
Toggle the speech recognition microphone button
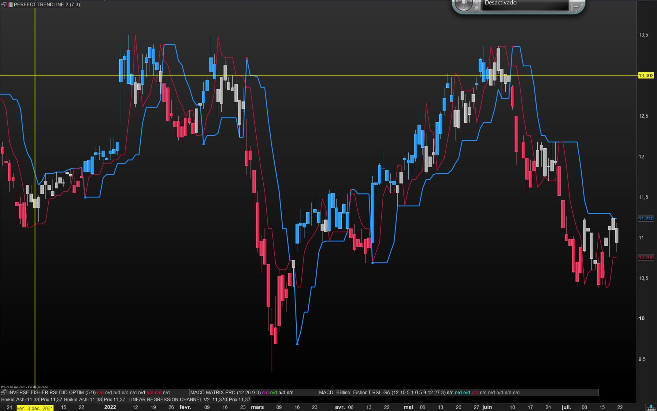pyautogui.click(x=464, y=4)
